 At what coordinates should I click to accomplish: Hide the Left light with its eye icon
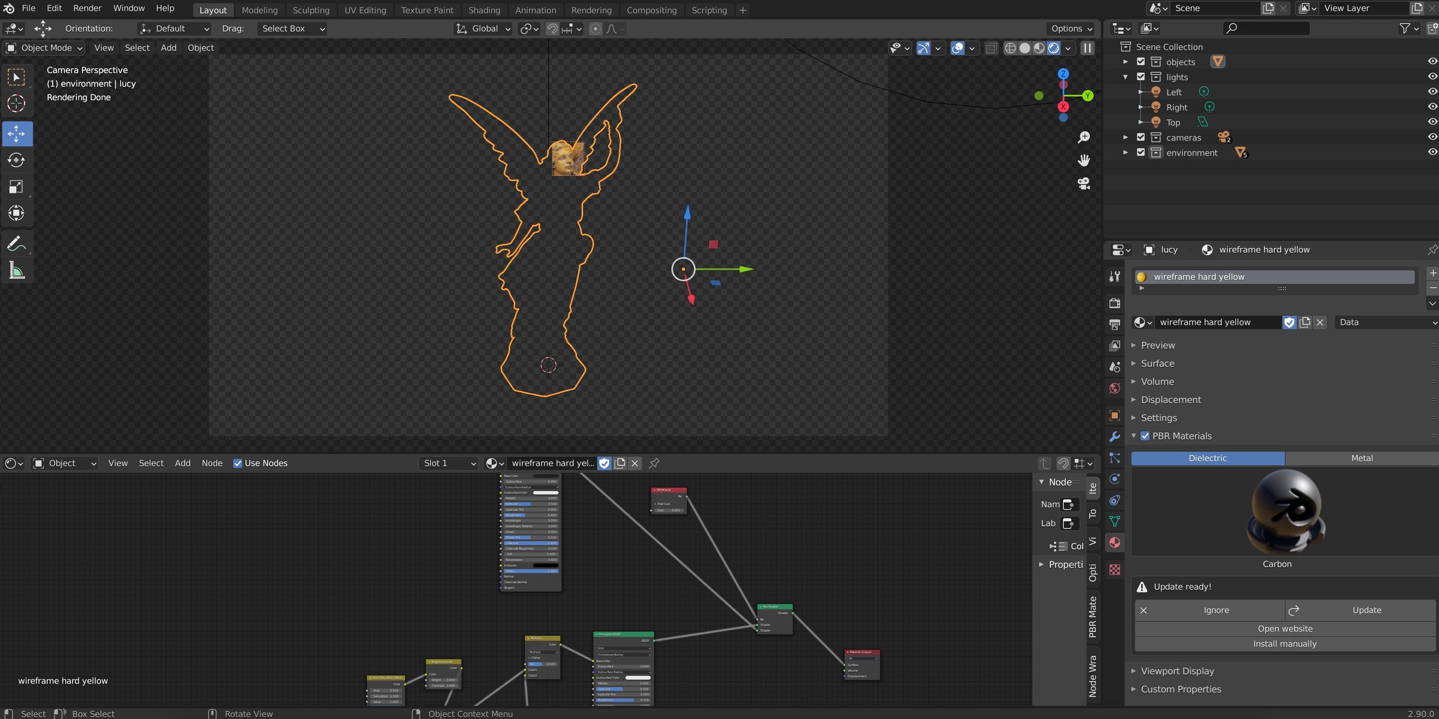click(1433, 92)
